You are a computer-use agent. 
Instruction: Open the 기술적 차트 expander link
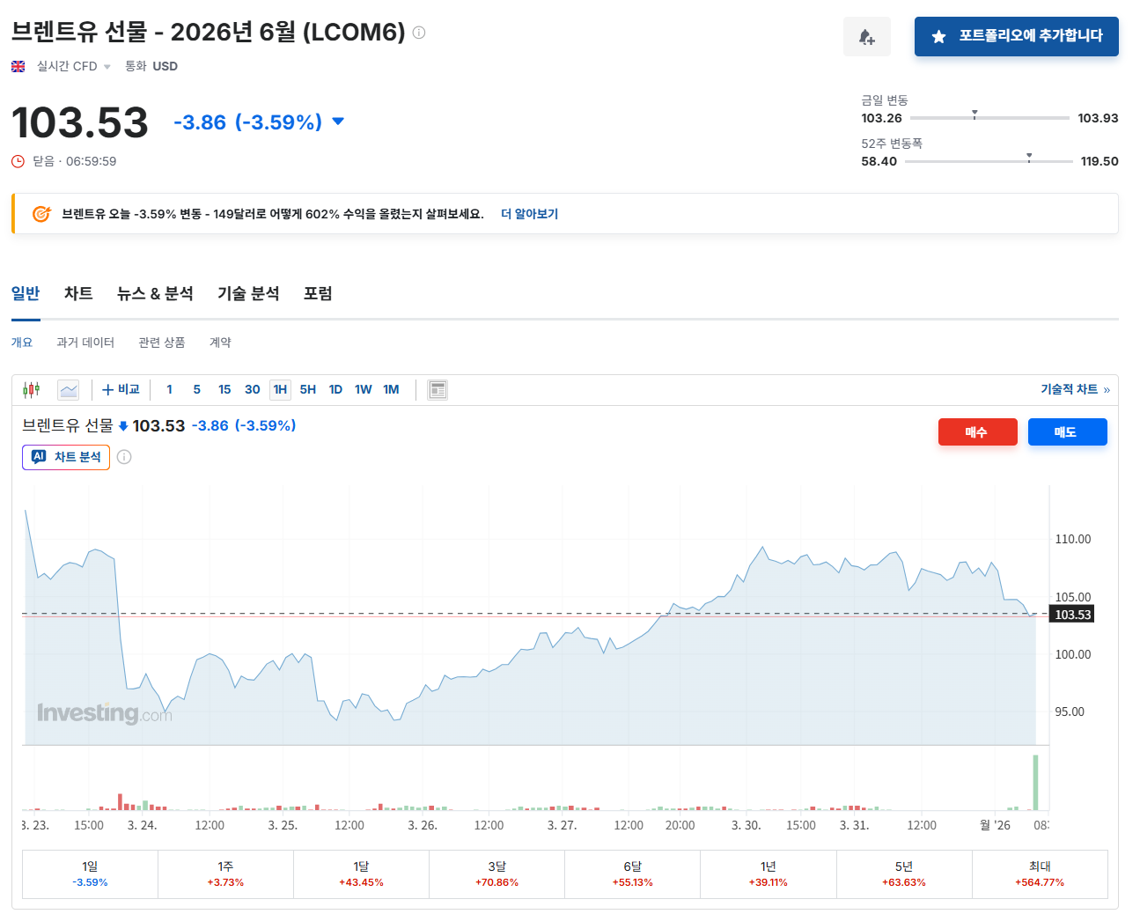pos(1074,389)
